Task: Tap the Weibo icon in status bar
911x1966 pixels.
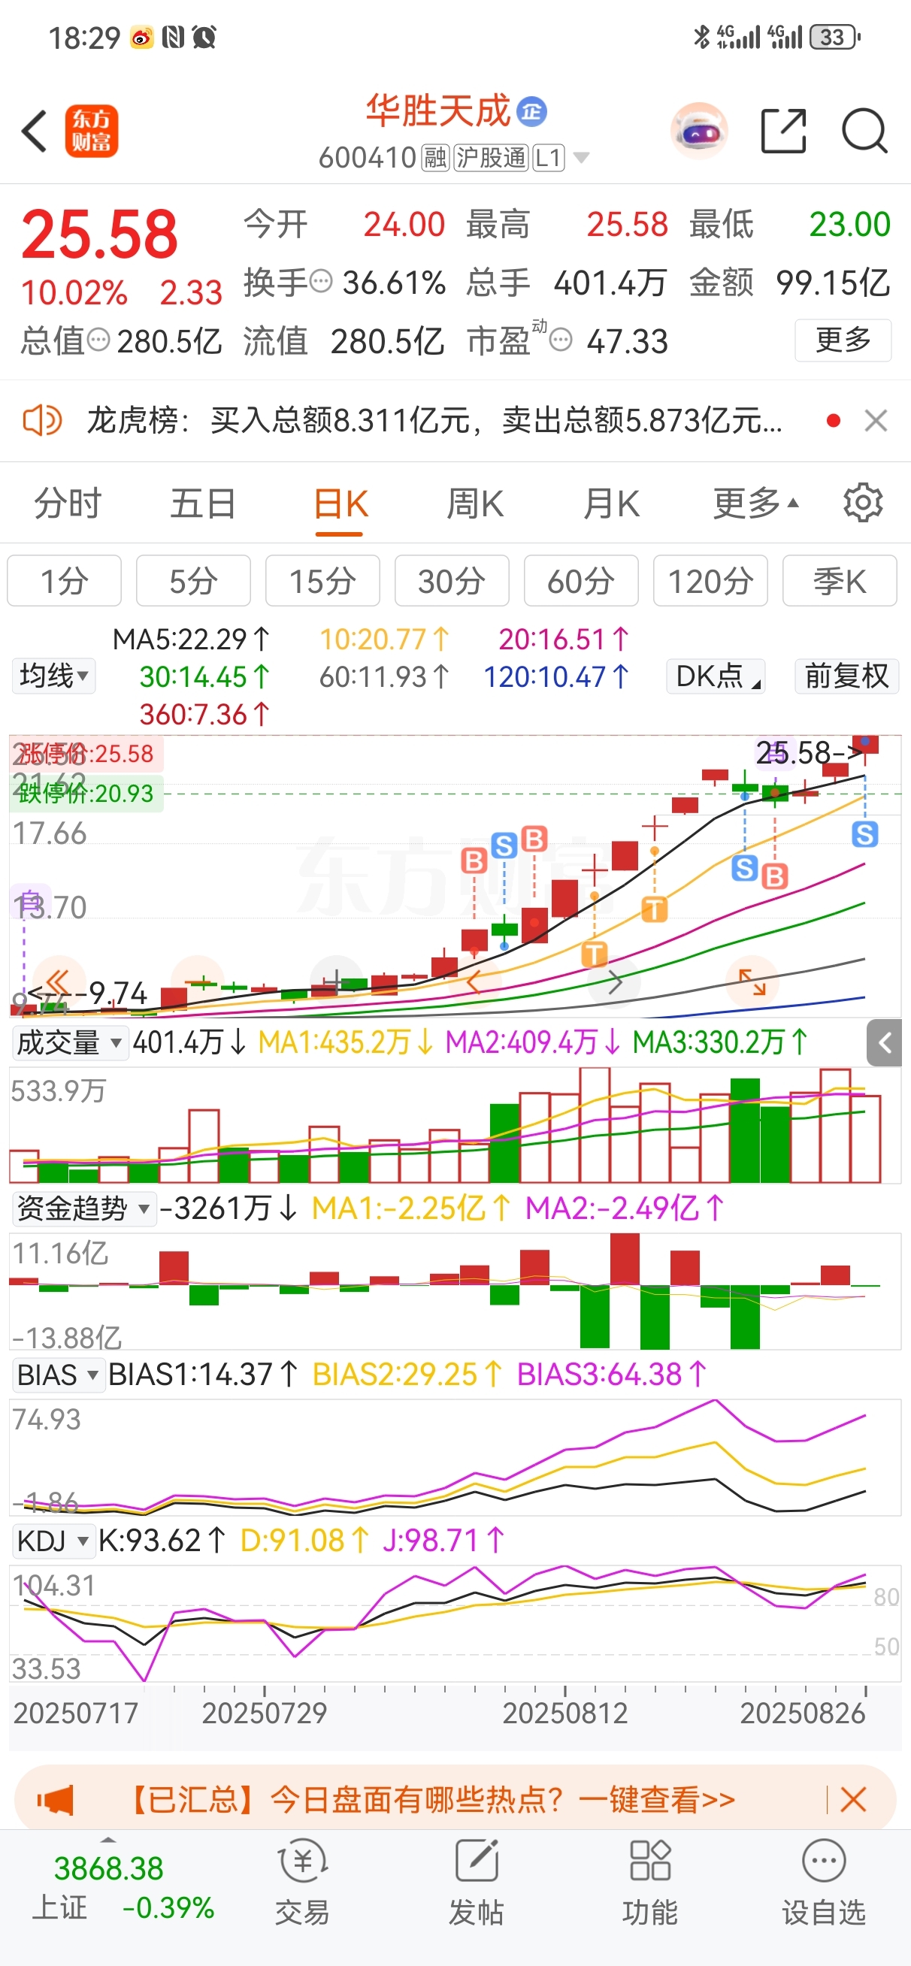Action: pos(142,38)
